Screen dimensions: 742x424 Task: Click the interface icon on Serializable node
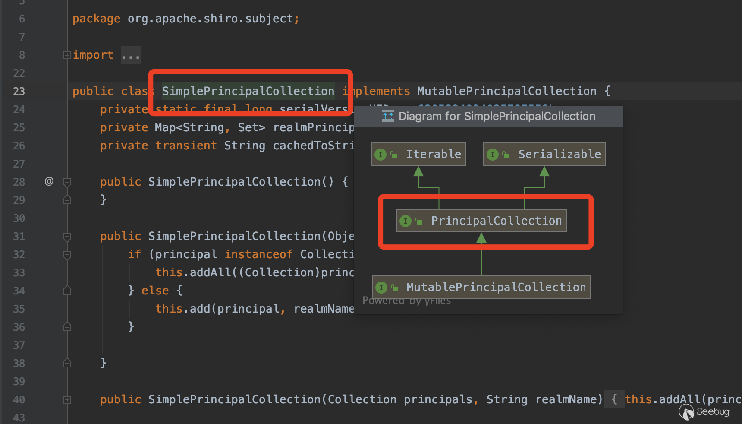pyautogui.click(x=492, y=155)
